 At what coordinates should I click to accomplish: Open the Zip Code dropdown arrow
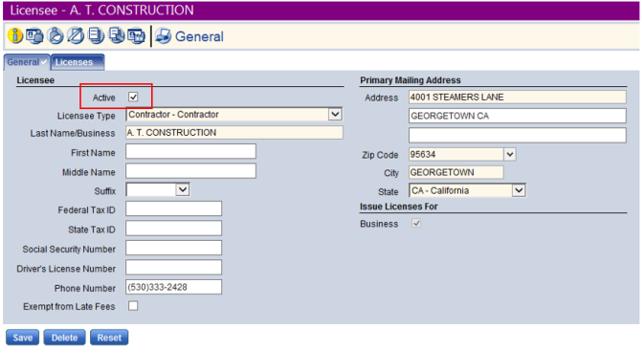coord(510,154)
